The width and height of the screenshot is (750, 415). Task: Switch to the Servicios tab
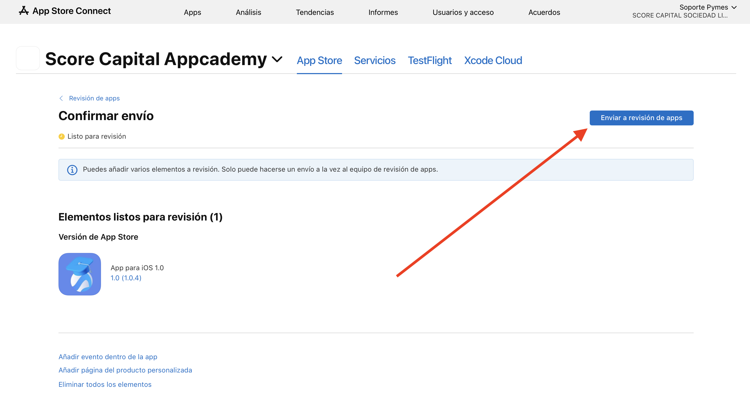click(375, 61)
